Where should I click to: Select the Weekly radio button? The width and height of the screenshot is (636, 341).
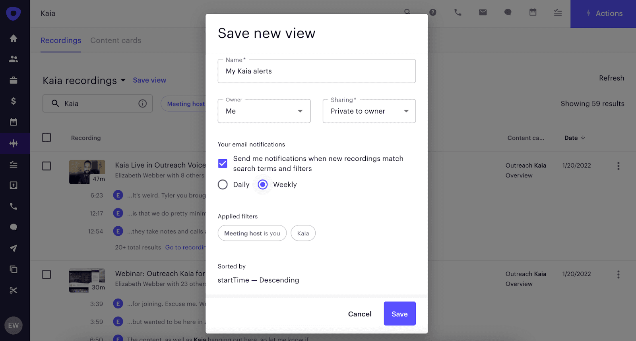click(263, 185)
